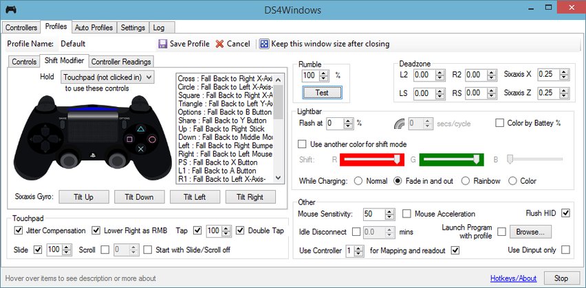Viewport: 586px width, 288px height.
Task: Uncheck the Double Tap checkbox
Action: 240,230
